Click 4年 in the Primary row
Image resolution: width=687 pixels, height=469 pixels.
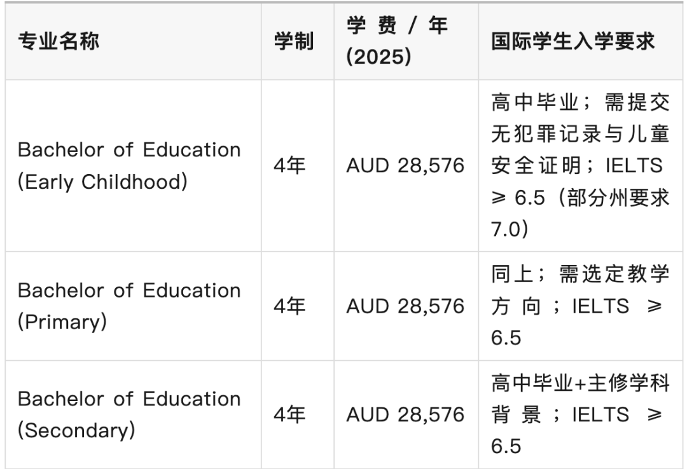[290, 306]
